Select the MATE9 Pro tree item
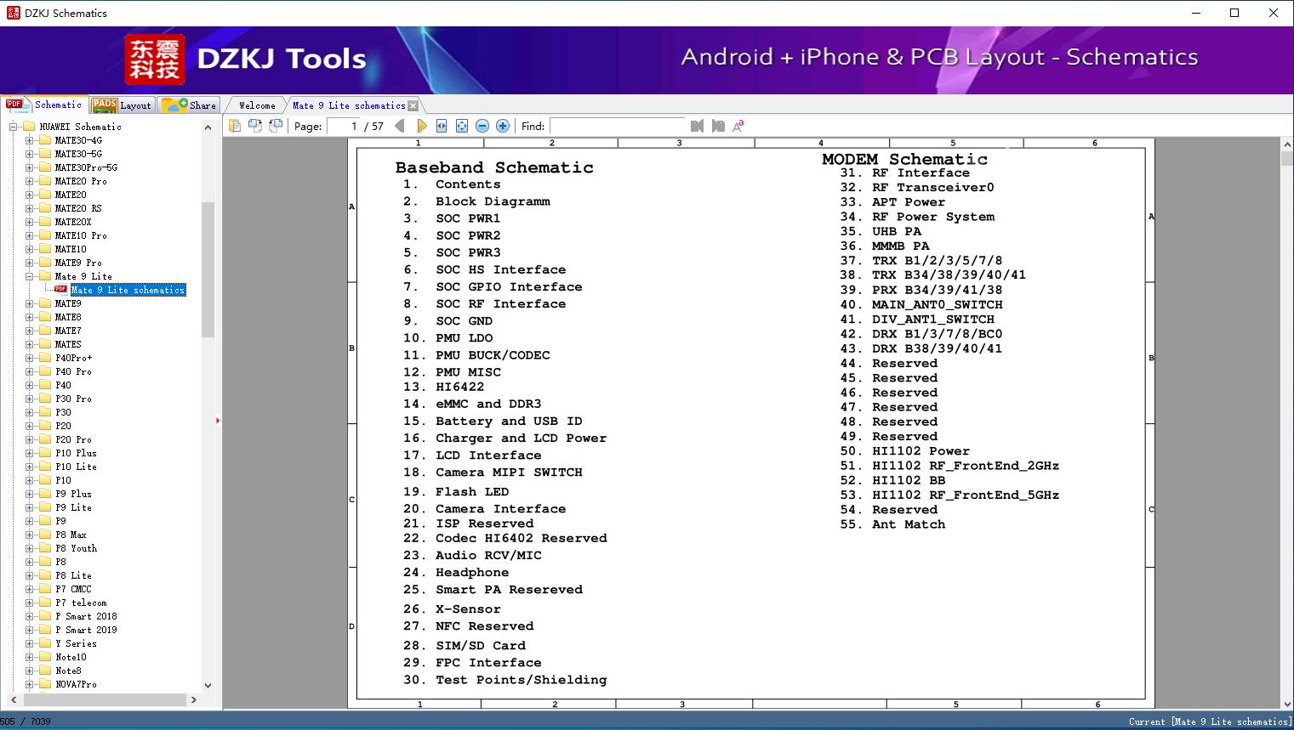The image size is (1294, 730). (x=78, y=263)
